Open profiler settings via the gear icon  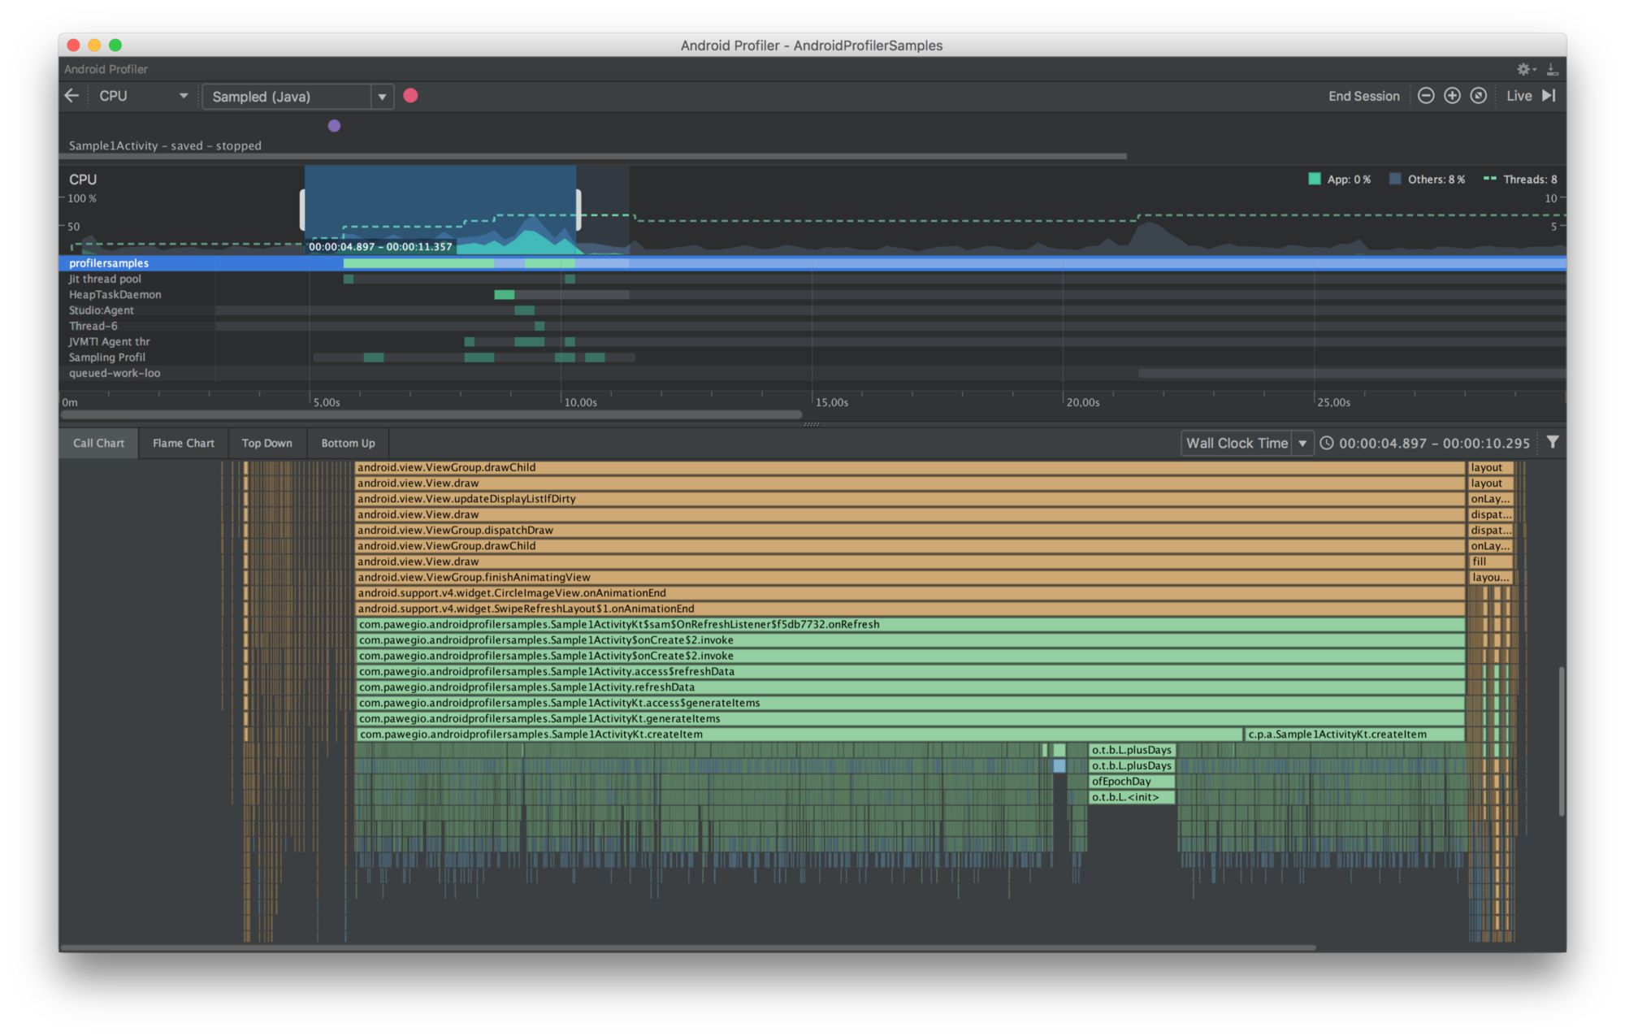click(x=1523, y=69)
